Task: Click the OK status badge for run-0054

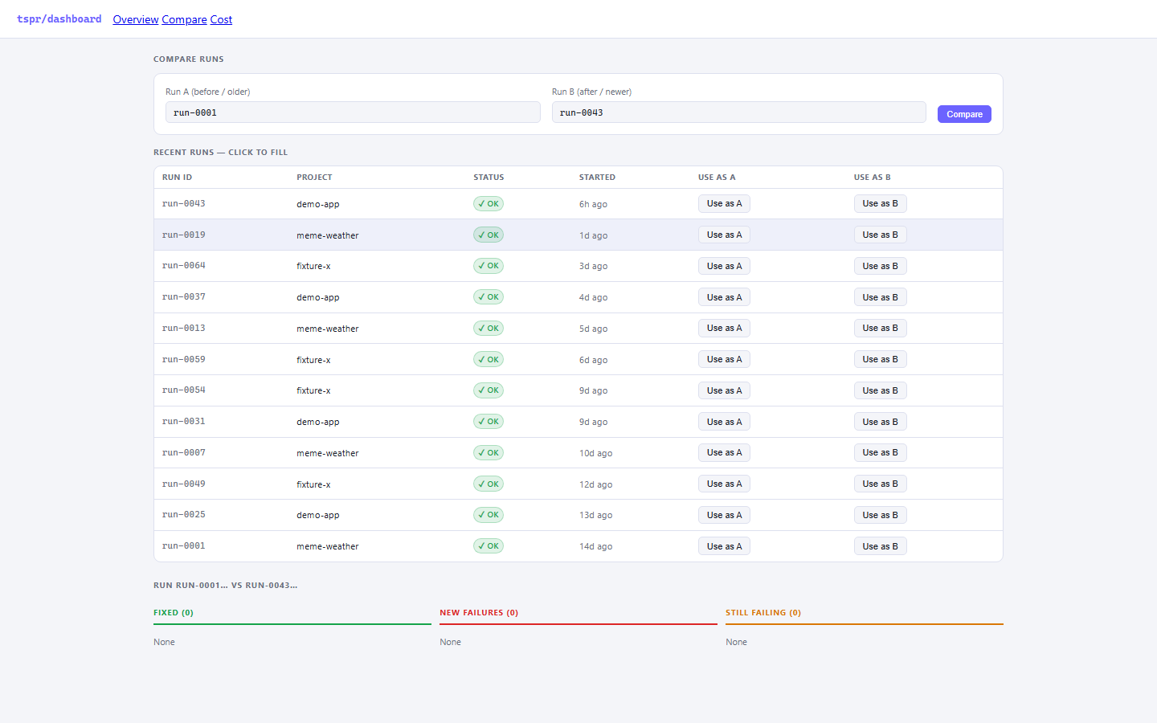Action: [x=489, y=390]
